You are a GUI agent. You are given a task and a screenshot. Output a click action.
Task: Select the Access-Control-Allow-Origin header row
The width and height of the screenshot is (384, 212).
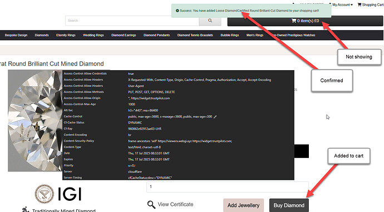click(x=178, y=98)
